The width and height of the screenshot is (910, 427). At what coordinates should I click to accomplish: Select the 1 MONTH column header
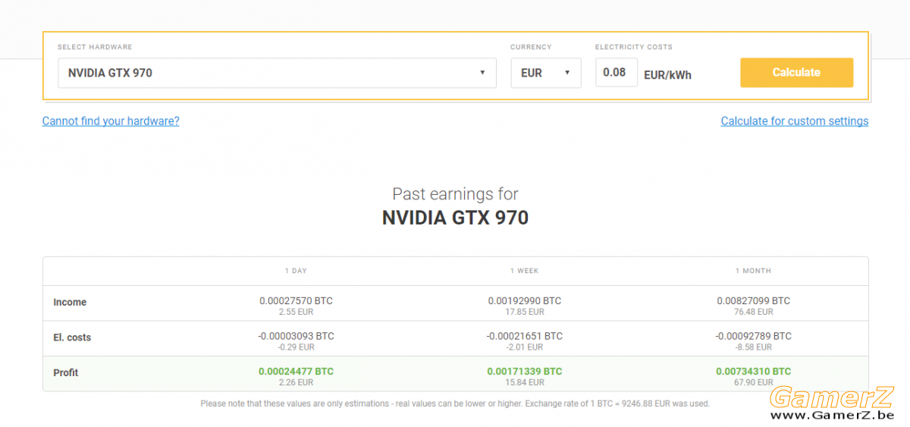pyautogui.click(x=753, y=271)
